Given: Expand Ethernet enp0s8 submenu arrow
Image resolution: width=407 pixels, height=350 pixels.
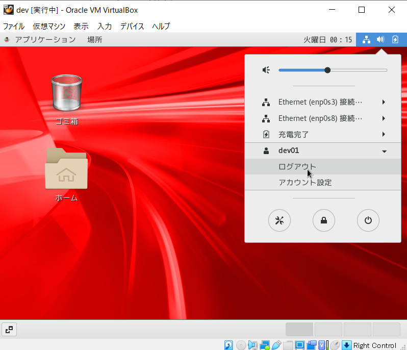Looking at the screenshot, I should click(x=384, y=118).
